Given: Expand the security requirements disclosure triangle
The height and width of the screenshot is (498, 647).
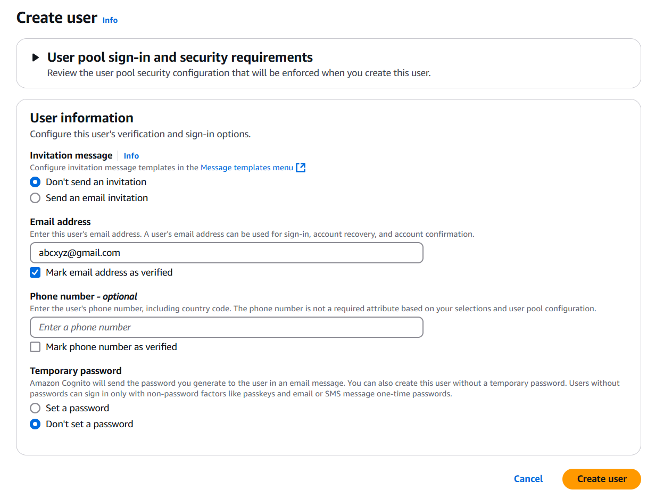Looking at the screenshot, I should (x=36, y=57).
